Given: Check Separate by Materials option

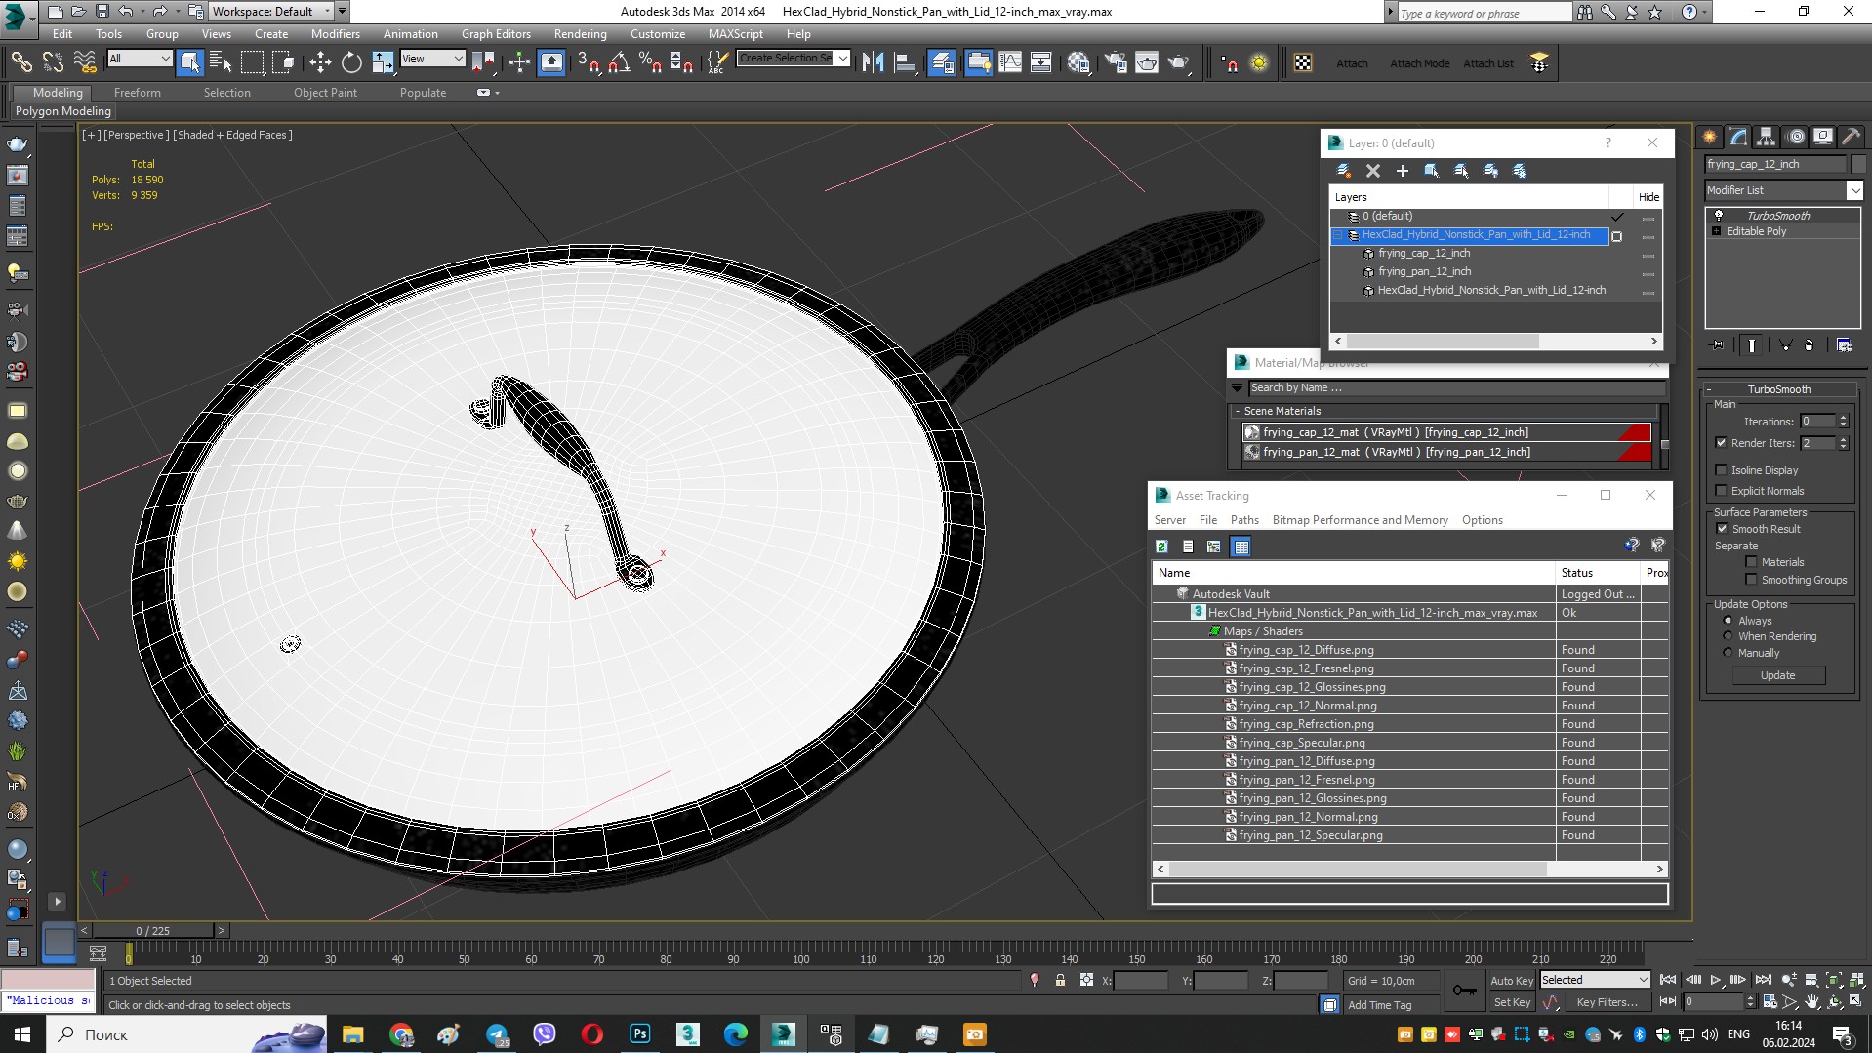Looking at the screenshot, I should (1752, 562).
